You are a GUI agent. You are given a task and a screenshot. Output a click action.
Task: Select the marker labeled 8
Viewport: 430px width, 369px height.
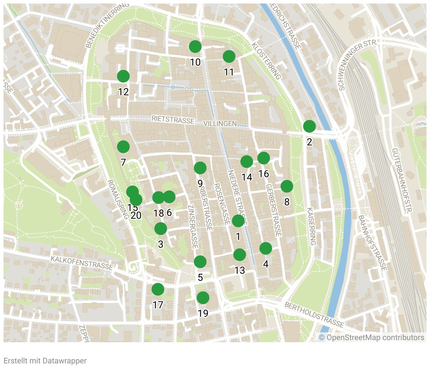point(287,186)
